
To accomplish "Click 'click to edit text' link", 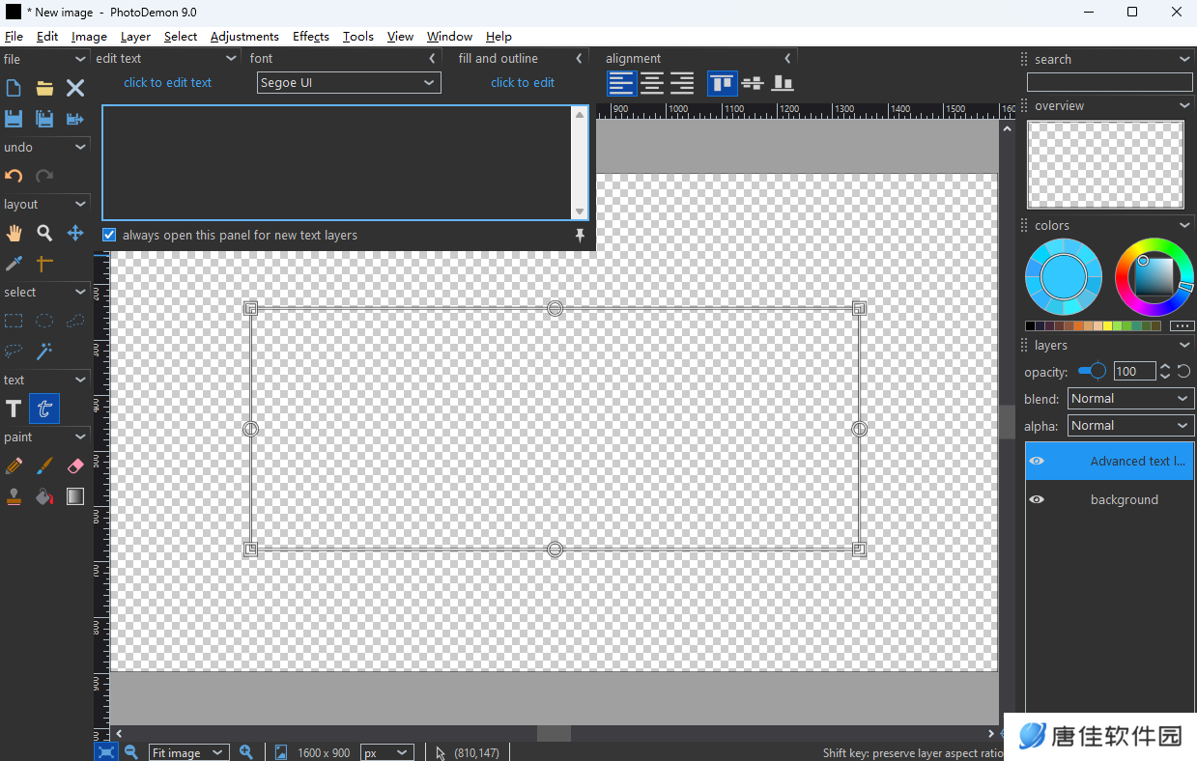I will coord(167,83).
